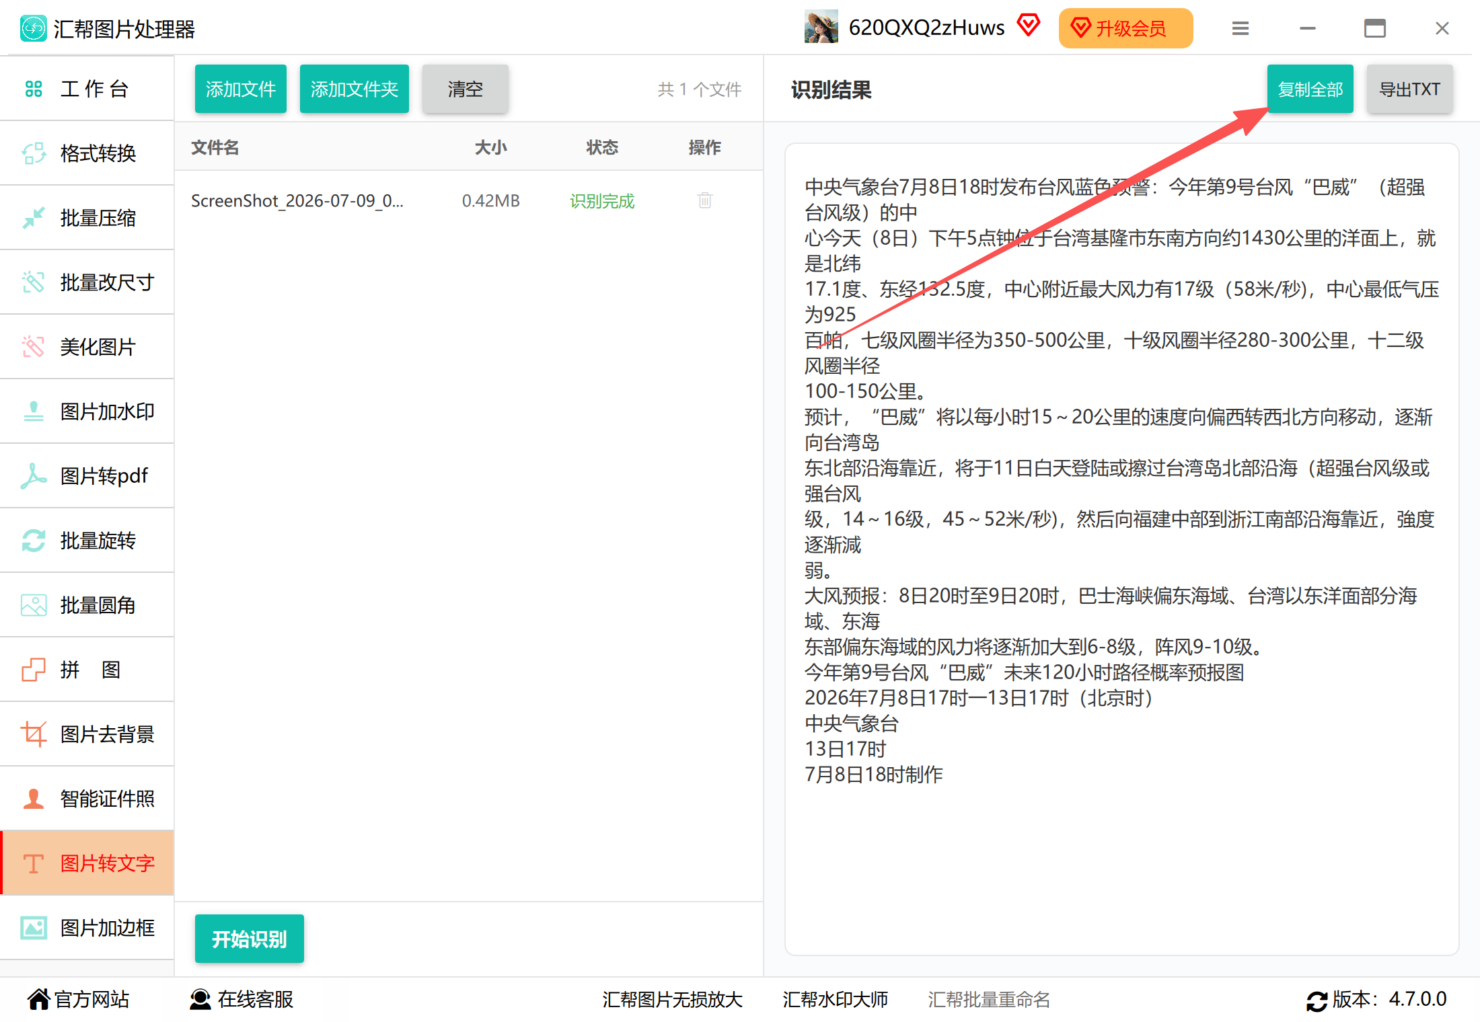The width and height of the screenshot is (1480, 1022).
Task: Click the 图片加水印 stamp icon
Action: coord(34,411)
